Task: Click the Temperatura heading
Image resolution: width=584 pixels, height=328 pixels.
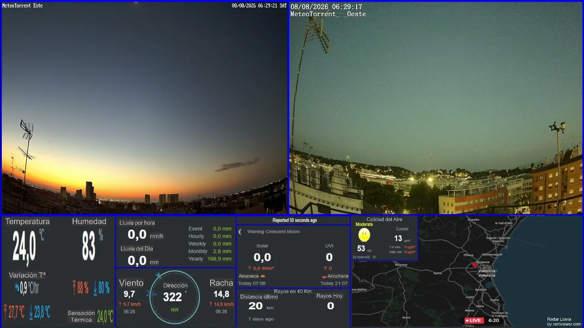Action: 27,221
